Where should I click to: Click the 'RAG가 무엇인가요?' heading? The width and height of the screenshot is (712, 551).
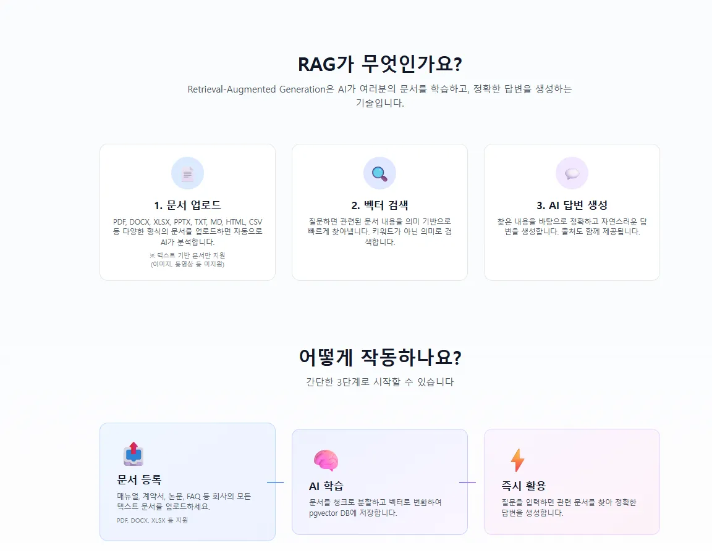[379, 64]
